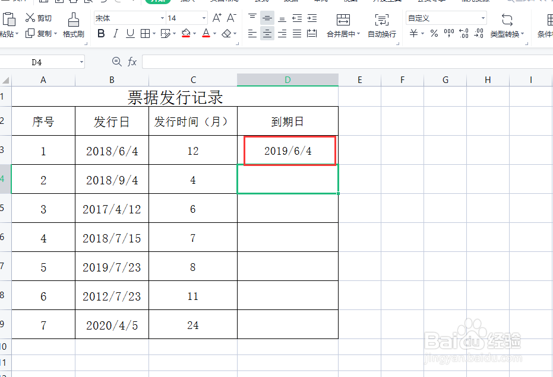Select the title cell 票据发行记录
Image resolution: width=553 pixels, height=377 pixels.
175,97
